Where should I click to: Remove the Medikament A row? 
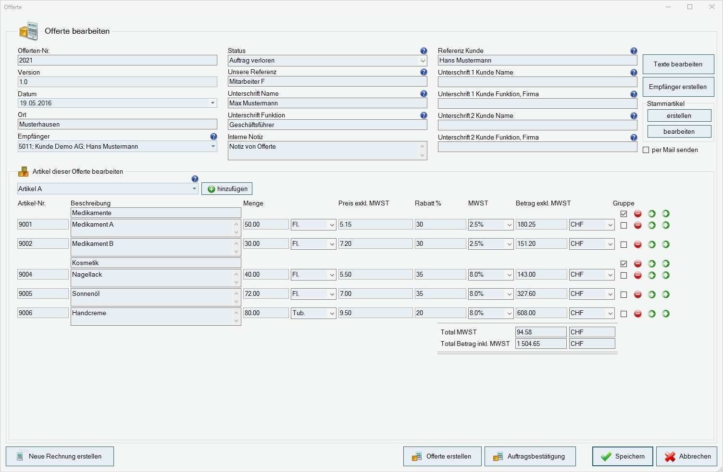click(637, 225)
